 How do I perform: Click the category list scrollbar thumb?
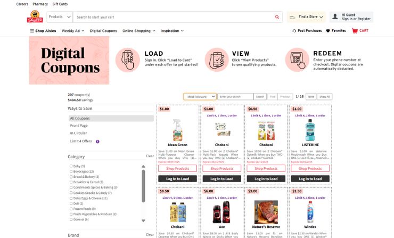tap(143, 186)
